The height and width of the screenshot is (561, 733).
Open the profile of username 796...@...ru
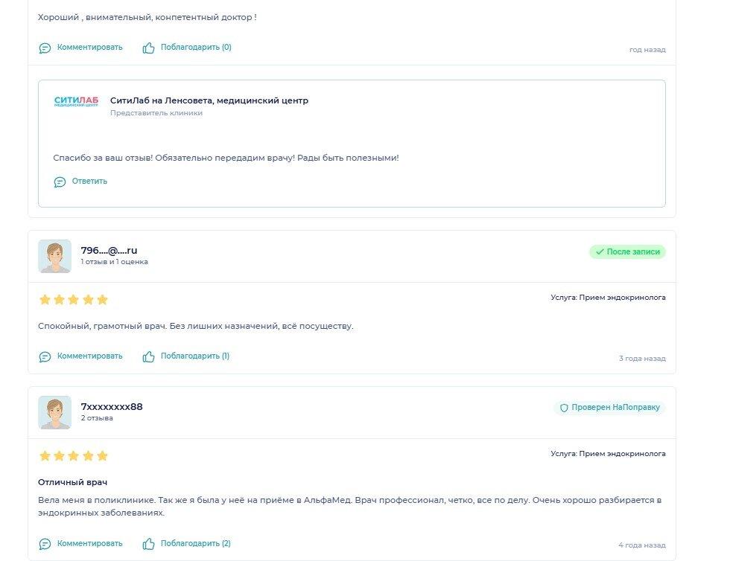click(109, 251)
